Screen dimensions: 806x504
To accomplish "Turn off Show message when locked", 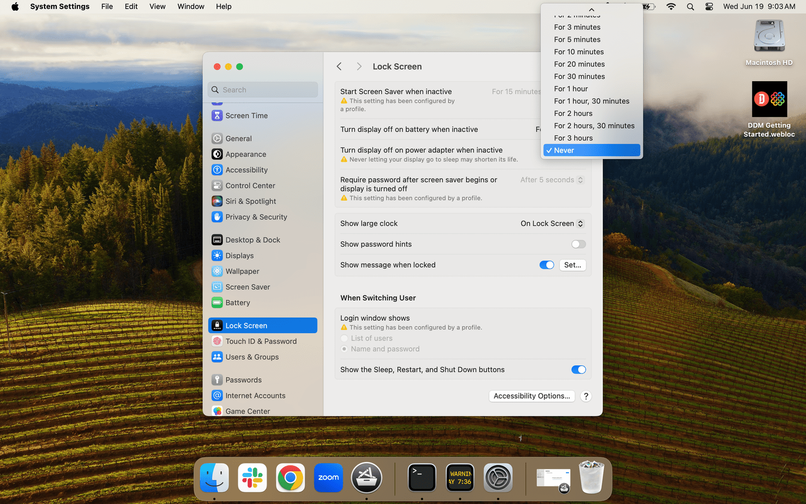I will [x=546, y=265].
